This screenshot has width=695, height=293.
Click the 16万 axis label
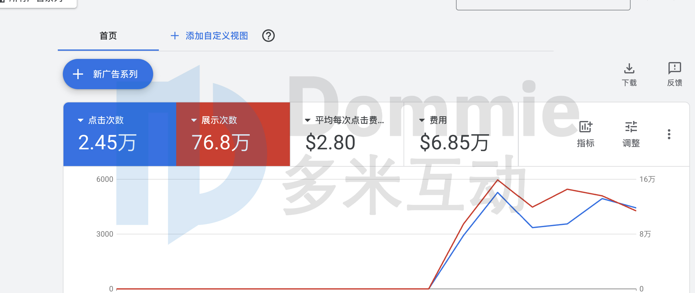pos(647,179)
